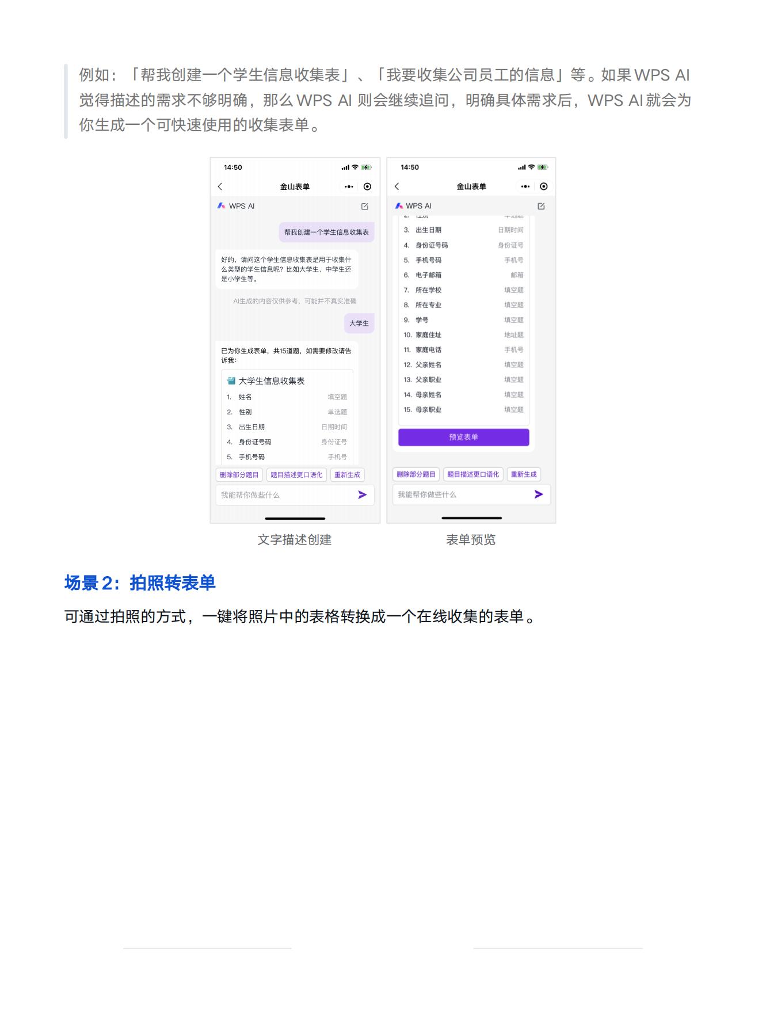Screen dimensions: 766x1013
Task: Click the purple send arrow in the 文字描述创建 screenshot
Action: coord(363,494)
